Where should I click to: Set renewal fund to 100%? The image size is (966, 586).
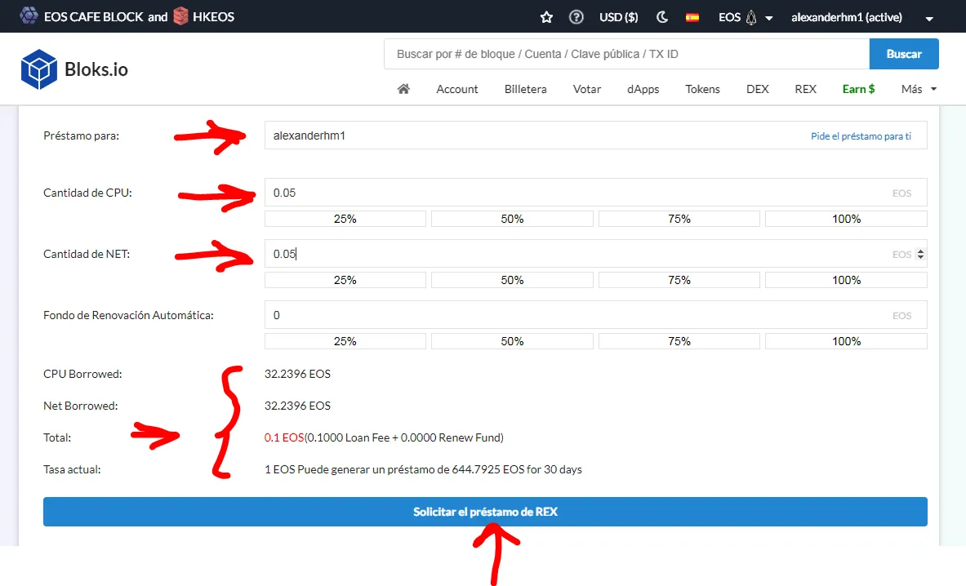click(846, 342)
